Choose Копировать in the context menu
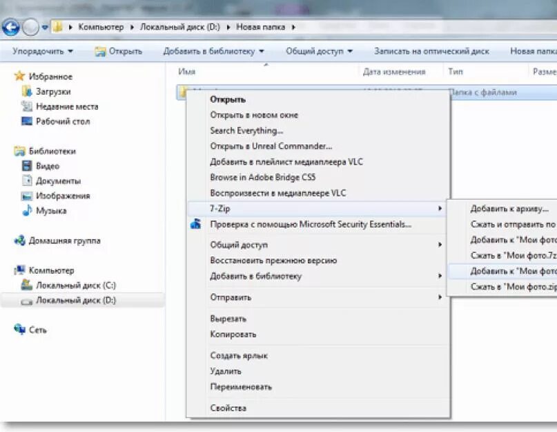 317,334
